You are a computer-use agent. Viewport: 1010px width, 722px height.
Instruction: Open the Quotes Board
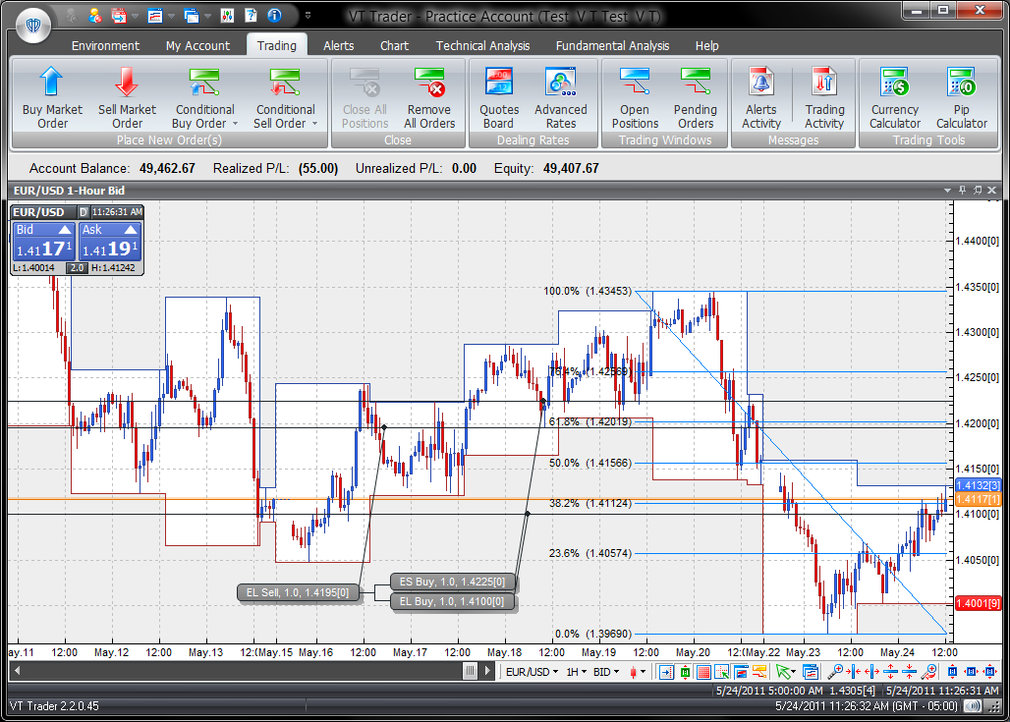pos(499,83)
